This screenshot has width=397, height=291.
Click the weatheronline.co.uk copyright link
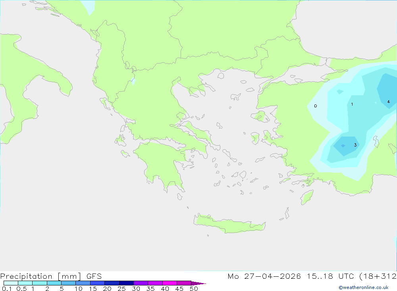click(364, 287)
